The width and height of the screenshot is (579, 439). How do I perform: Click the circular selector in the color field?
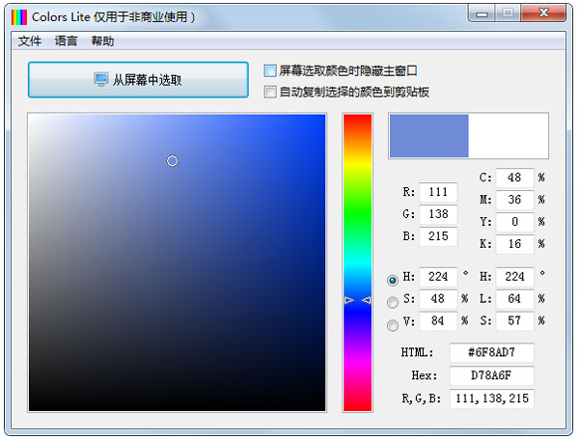pos(172,160)
